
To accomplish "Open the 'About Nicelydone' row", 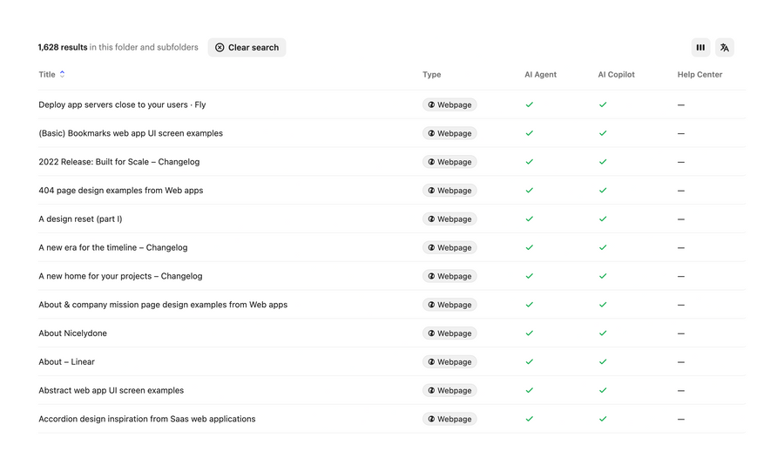I will [391, 333].
